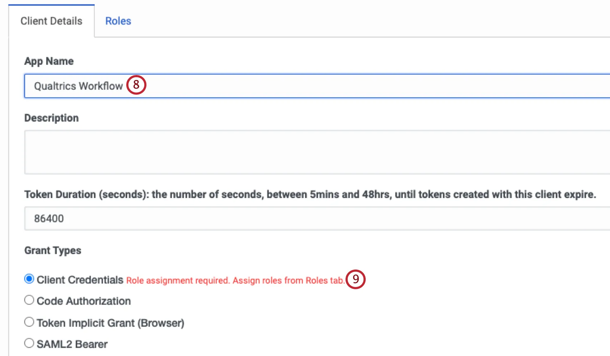Click the red circled number 8 annotation

point(136,85)
